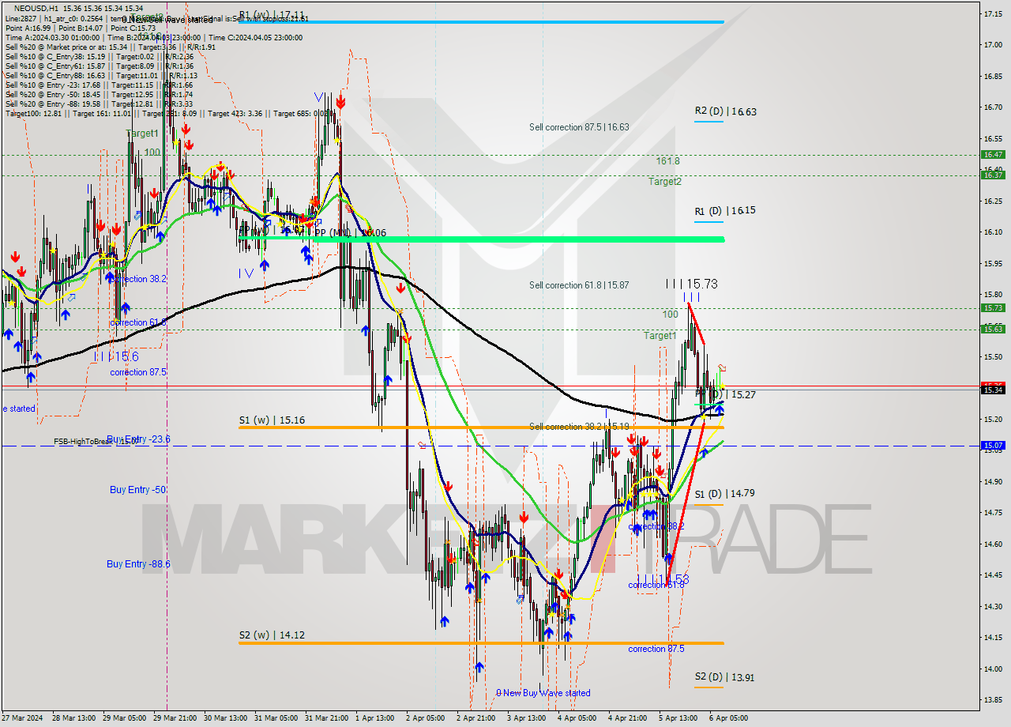Click the 'Sell %10 @ C_Entry38: 15.19' line
Image resolution: width=1011 pixels, height=727 pixels.
(x=100, y=56)
